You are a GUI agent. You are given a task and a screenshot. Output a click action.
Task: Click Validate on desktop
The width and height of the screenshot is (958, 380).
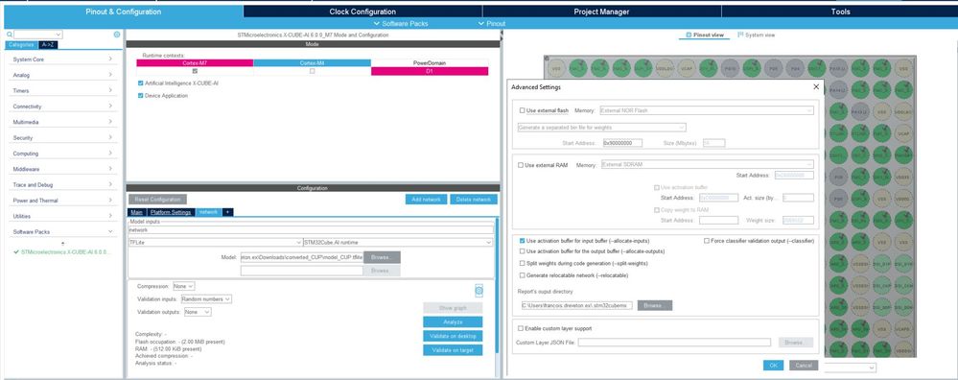pos(453,336)
